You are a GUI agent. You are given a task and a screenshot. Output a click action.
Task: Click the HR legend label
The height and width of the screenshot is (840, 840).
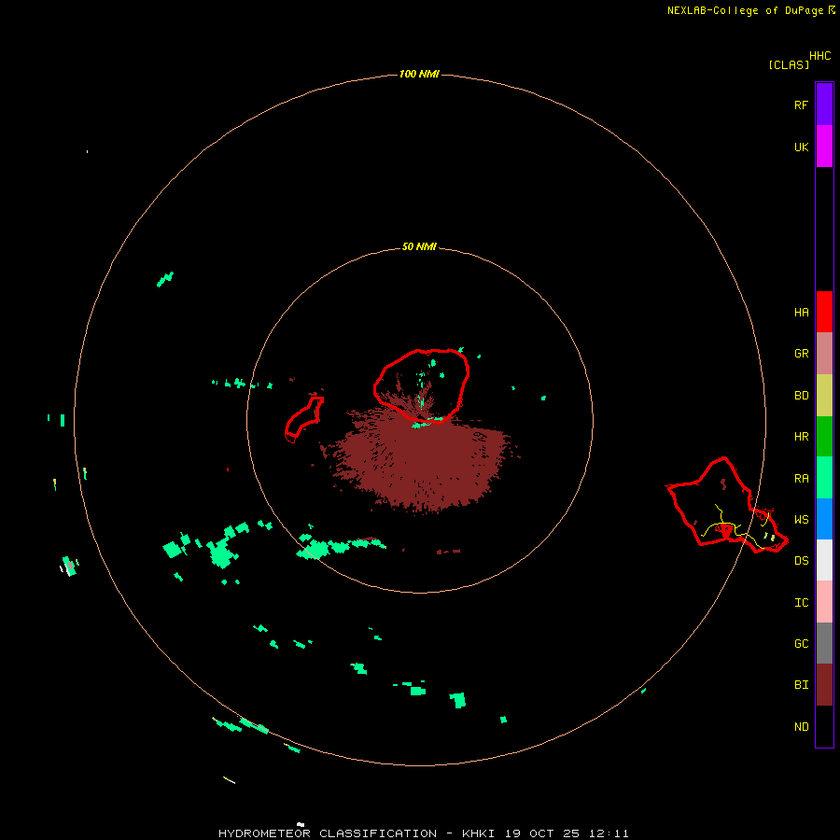801,437
